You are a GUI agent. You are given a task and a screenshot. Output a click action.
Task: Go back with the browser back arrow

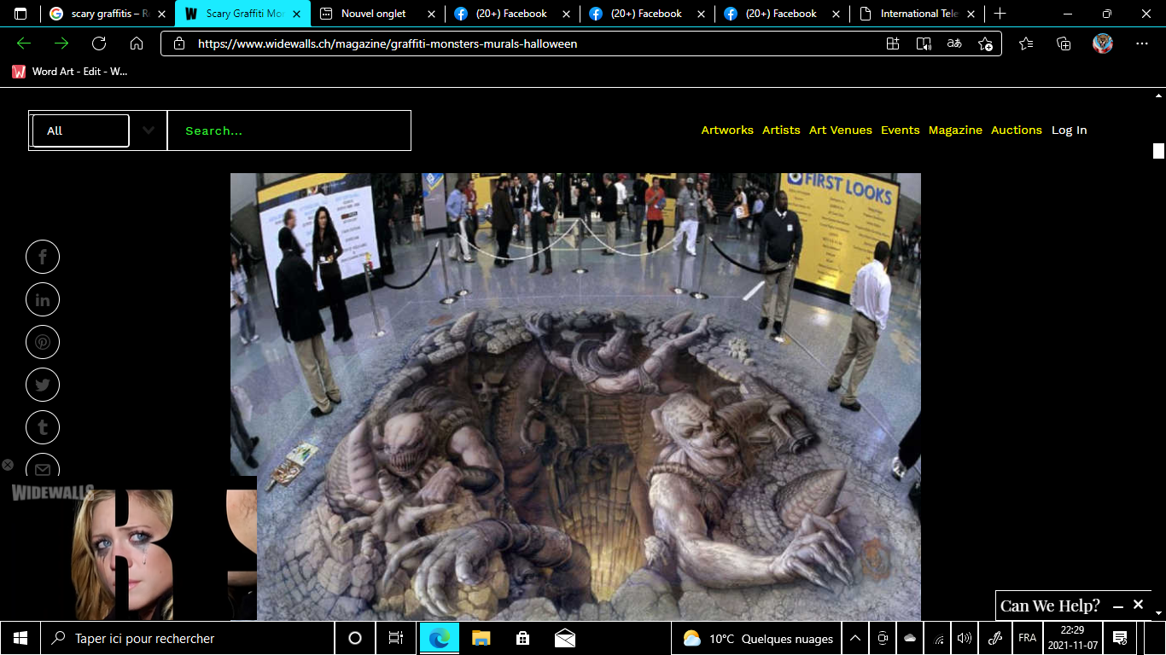point(24,43)
